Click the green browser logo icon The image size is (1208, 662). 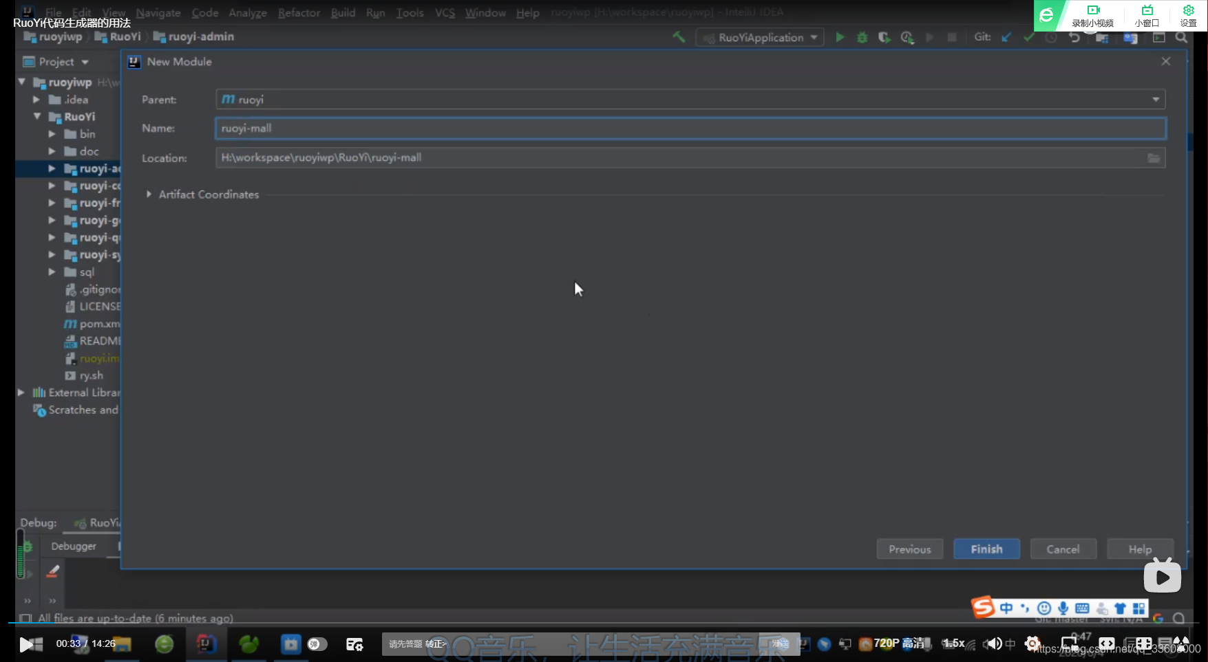[1046, 15]
